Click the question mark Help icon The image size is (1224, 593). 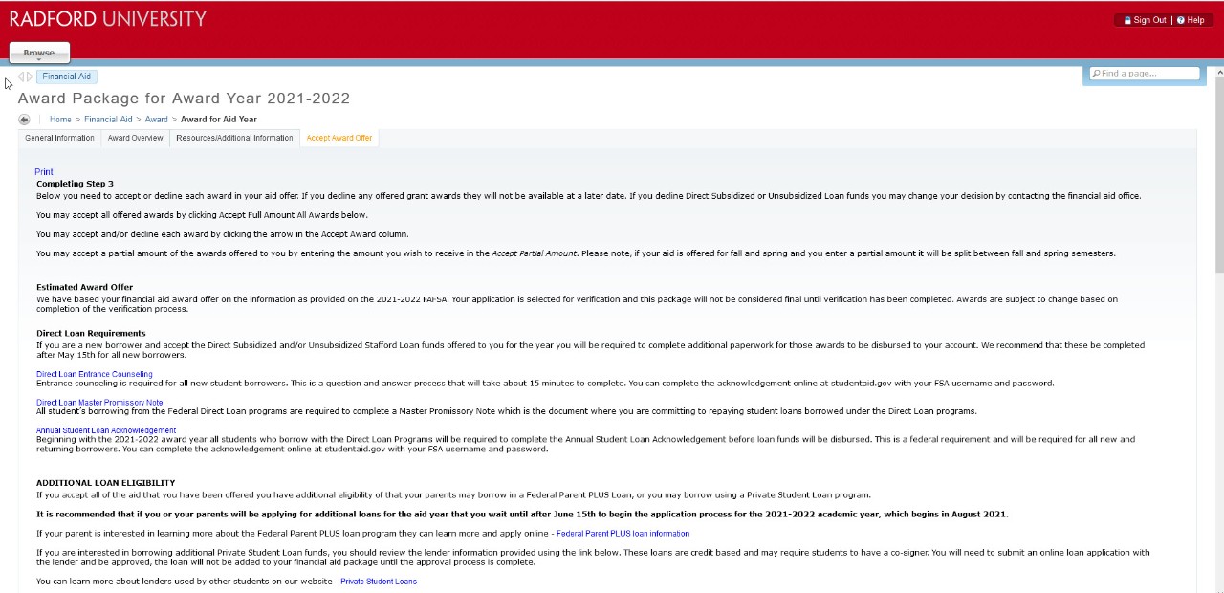pyautogui.click(x=1181, y=20)
